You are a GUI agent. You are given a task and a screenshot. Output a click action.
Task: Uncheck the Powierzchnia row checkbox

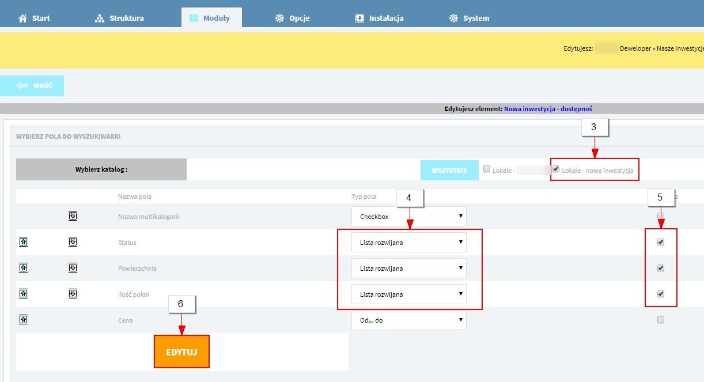tap(661, 268)
